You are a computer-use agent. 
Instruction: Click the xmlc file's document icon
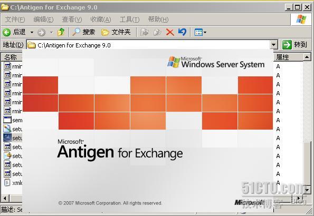tap(7, 182)
